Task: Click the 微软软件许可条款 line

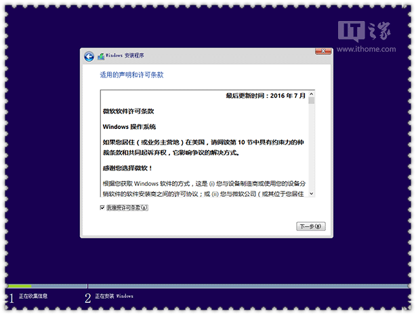Action: pos(129,111)
